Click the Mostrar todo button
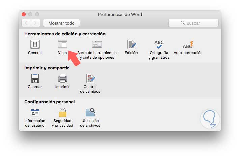Image resolution: width=240 pixels, height=158 pixels. (62, 23)
